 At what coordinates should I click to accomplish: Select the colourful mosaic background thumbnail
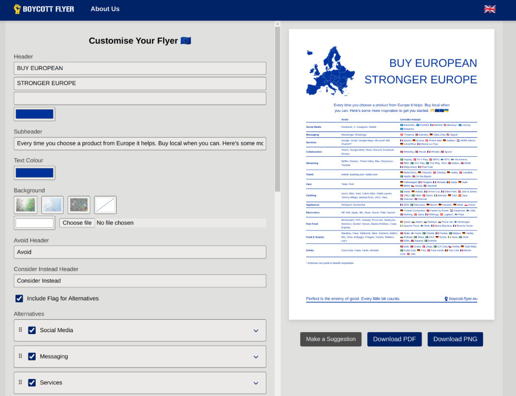click(78, 205)
